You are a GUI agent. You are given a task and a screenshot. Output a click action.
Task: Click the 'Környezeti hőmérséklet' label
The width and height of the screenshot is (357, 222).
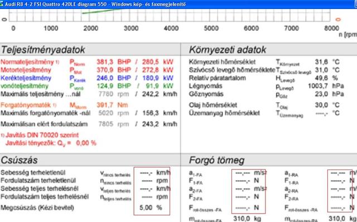[222, 62]
